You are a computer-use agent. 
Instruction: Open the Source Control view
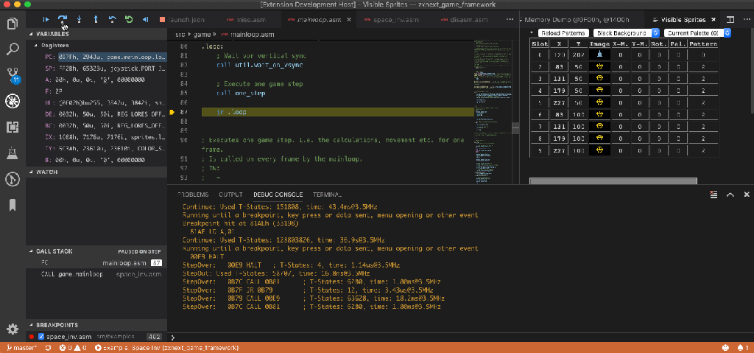coord(13,74)
